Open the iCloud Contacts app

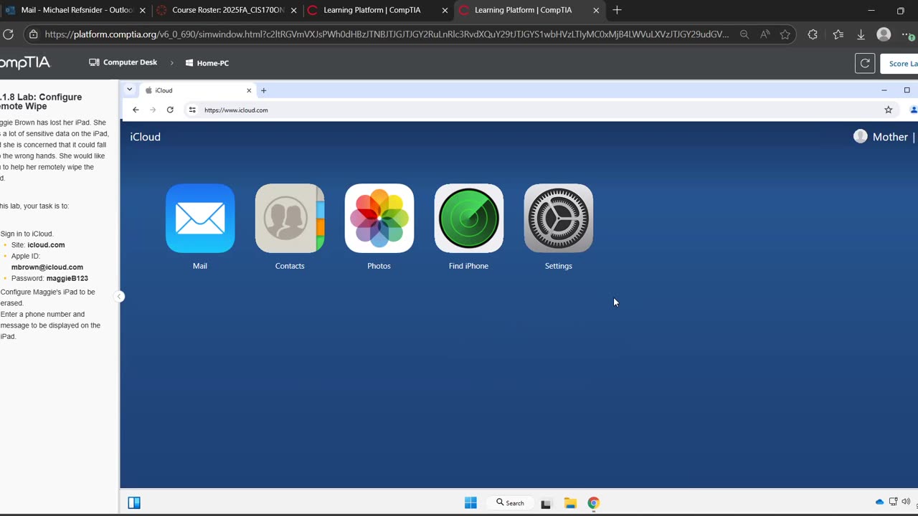tap(290, 219)
